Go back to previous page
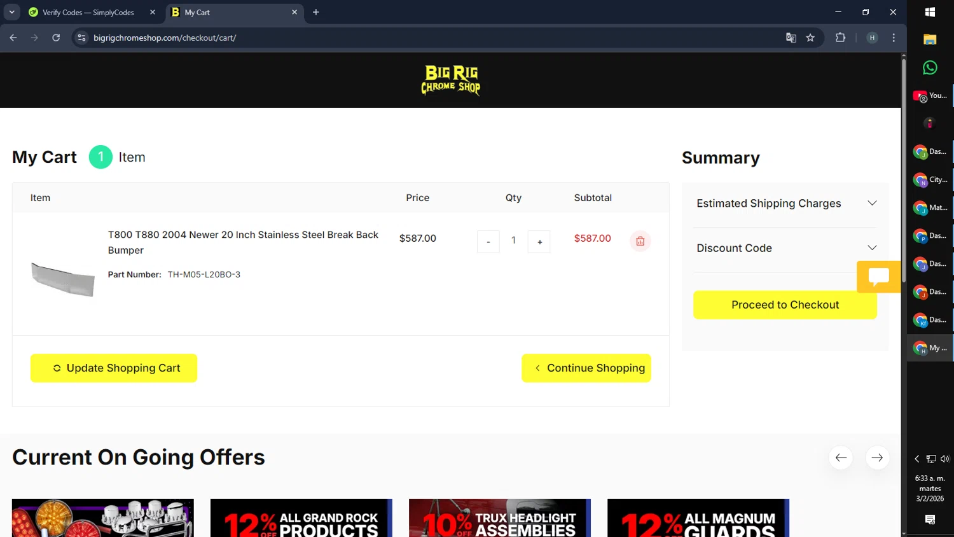This screenshot has height=537, width=954. pos(13,38)
